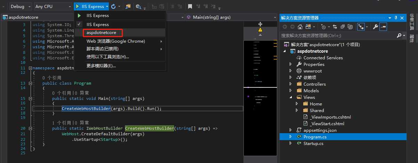
Task: Collapse the Views folder in the tree
Action: coord(291,97)
